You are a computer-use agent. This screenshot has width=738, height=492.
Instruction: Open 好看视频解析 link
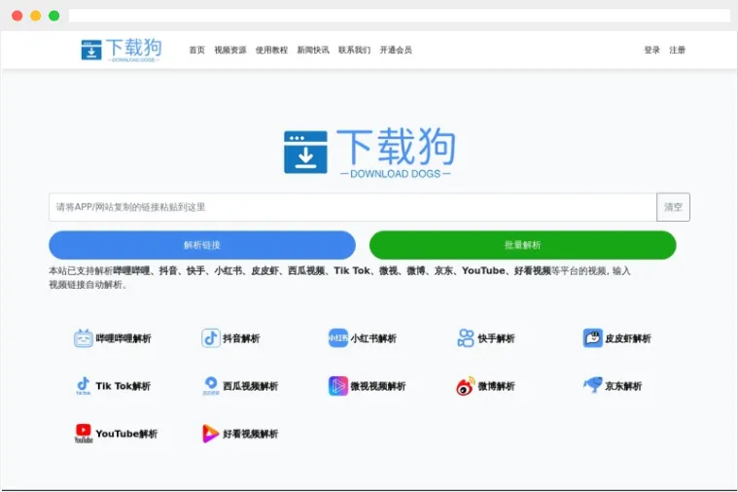pyautogui.click(x=251, y=434)
